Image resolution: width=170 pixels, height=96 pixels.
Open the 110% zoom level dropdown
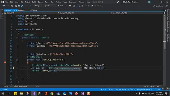[x=8, y=86]
